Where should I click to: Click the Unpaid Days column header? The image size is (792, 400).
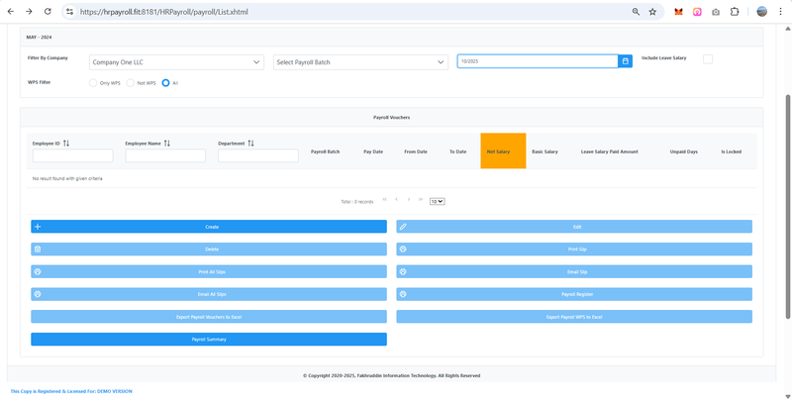(x=684, y=151)
